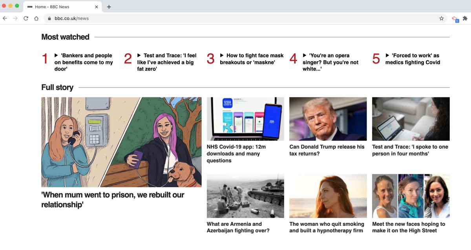This screenshot has height=250, width=471.
Task: Click the red number 2 ranking
Action: point(128,59)
